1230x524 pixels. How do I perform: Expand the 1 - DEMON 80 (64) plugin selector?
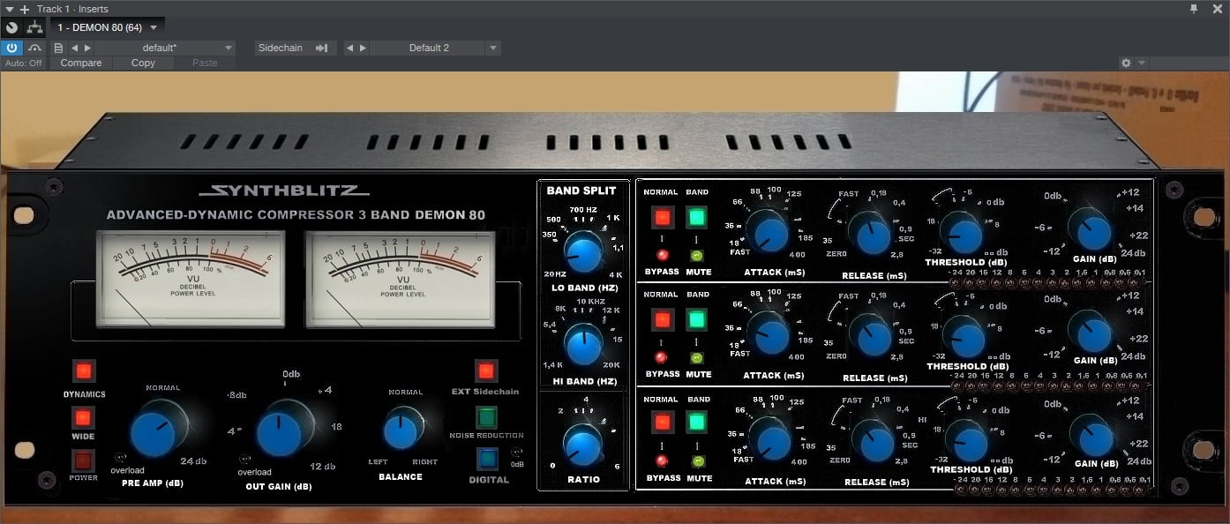pyautogui.click(x=107, y=27)
